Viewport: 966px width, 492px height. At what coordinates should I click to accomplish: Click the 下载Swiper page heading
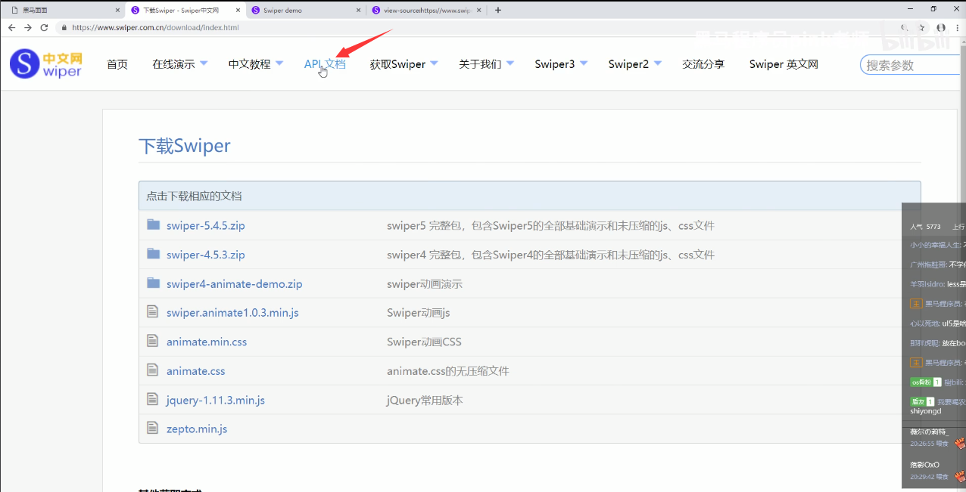[184, 146]
